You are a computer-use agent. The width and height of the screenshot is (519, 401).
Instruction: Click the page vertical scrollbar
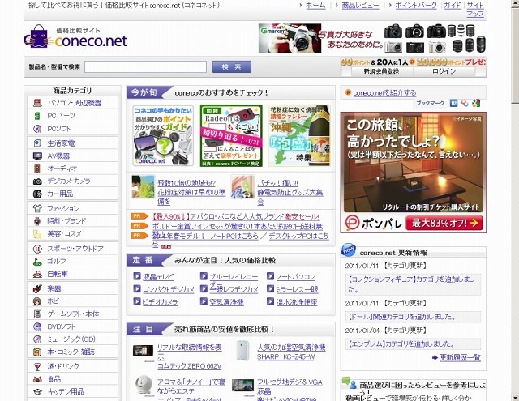coord(515,200)
